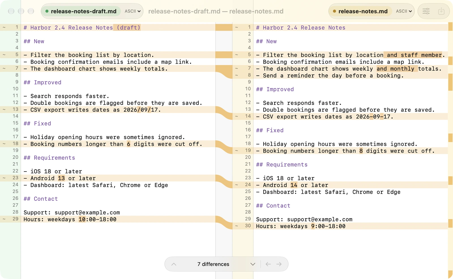The height and width of the screenshot is (279, 453).
Task: Click the connector ribbon linking line 29 to line 30
Action: 224,222
